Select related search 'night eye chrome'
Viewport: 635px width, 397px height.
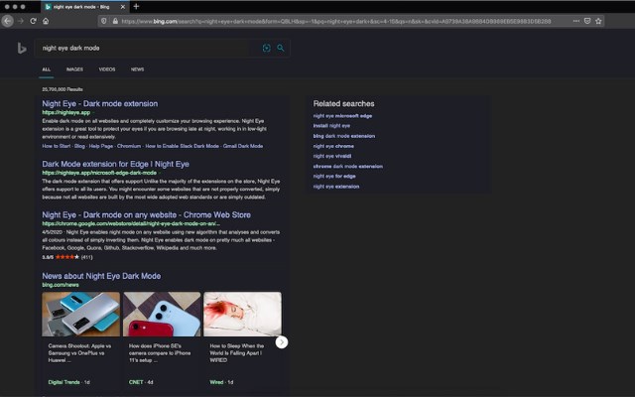(x=333, y=146)
